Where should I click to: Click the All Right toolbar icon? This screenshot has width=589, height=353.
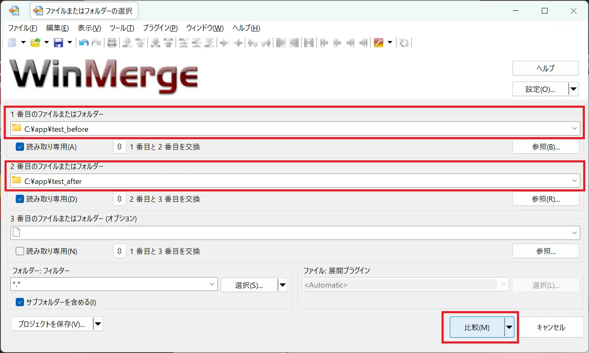click(x=281, y=43)
